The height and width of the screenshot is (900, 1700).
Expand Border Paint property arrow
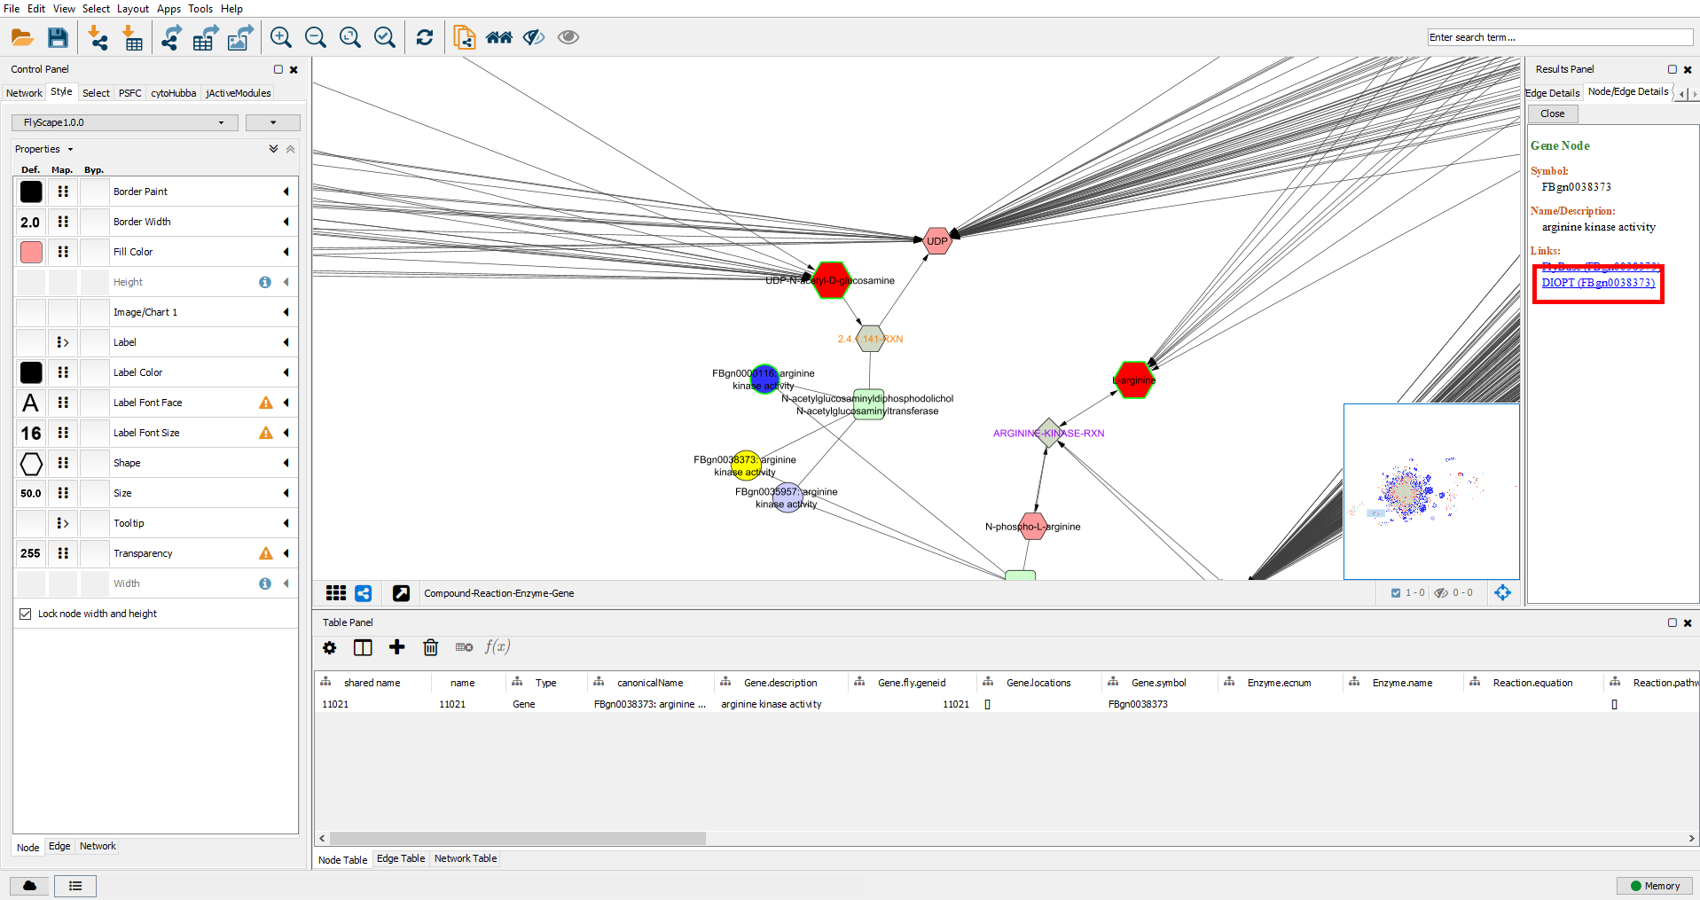coord(286,192)
